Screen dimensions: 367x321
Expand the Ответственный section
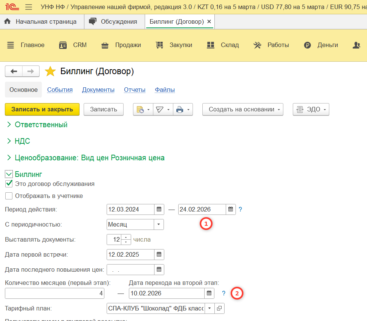pyautogui.click(x=9, y=125)
